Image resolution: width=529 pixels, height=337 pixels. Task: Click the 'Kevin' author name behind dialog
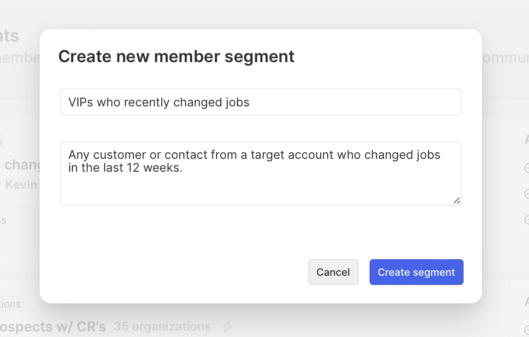21,185
